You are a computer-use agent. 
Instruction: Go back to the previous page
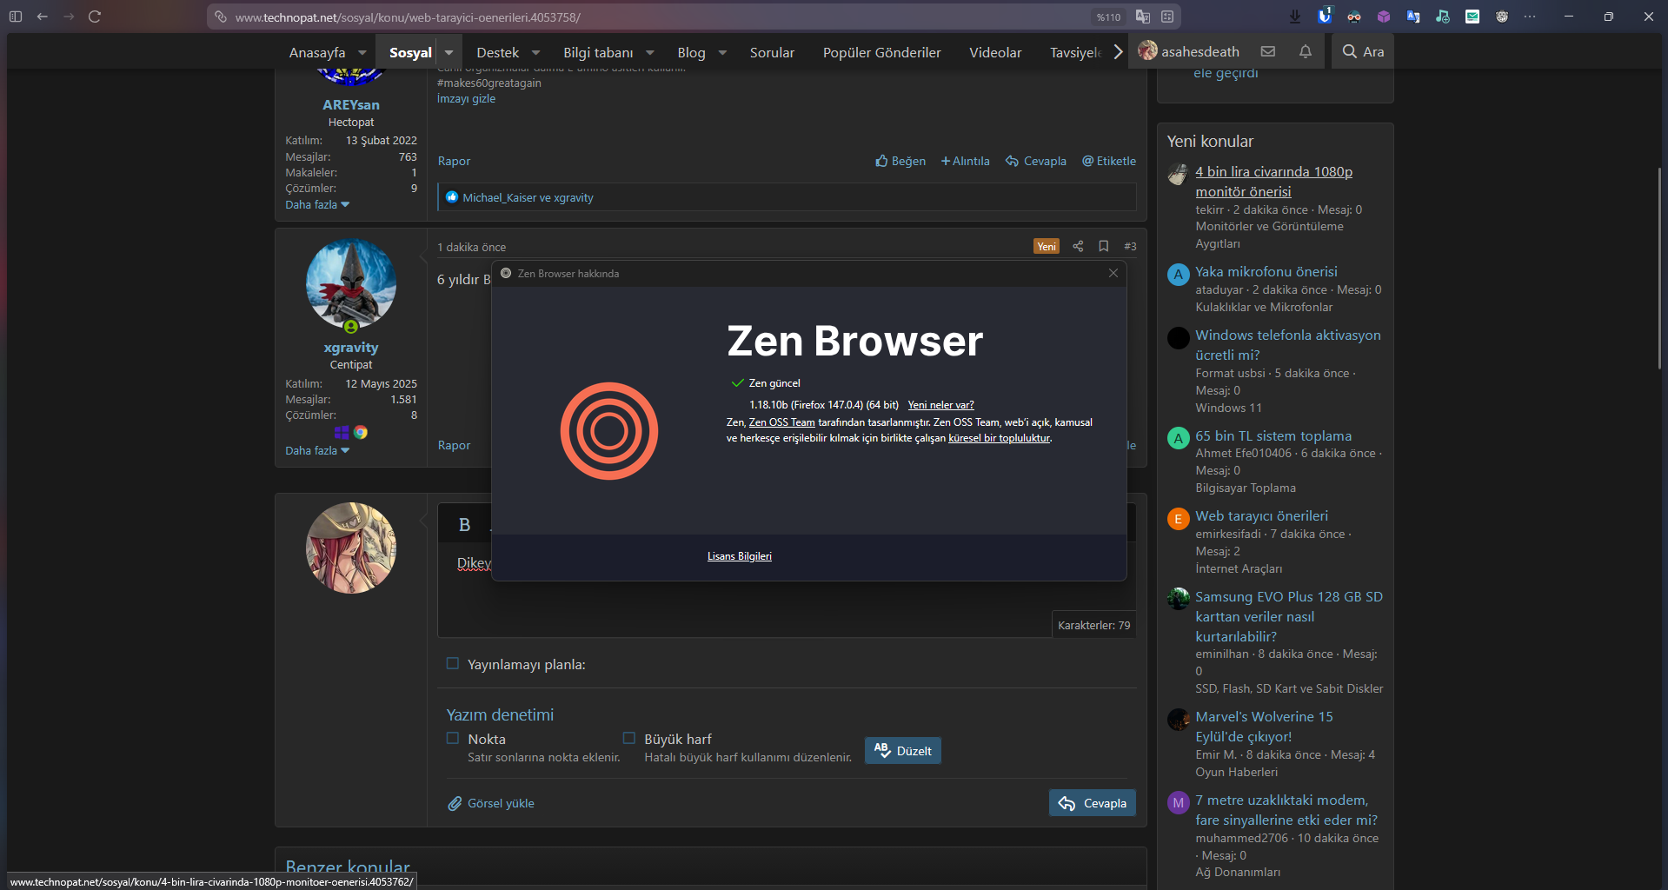point(43,17)
